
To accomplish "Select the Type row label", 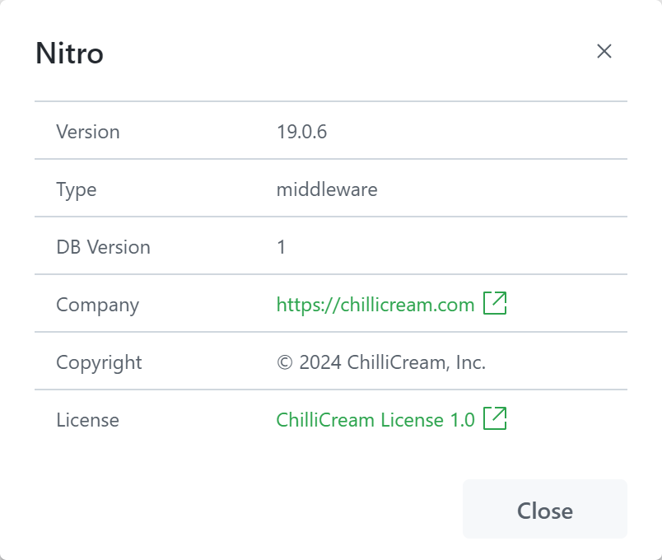I will coord(76,189).
